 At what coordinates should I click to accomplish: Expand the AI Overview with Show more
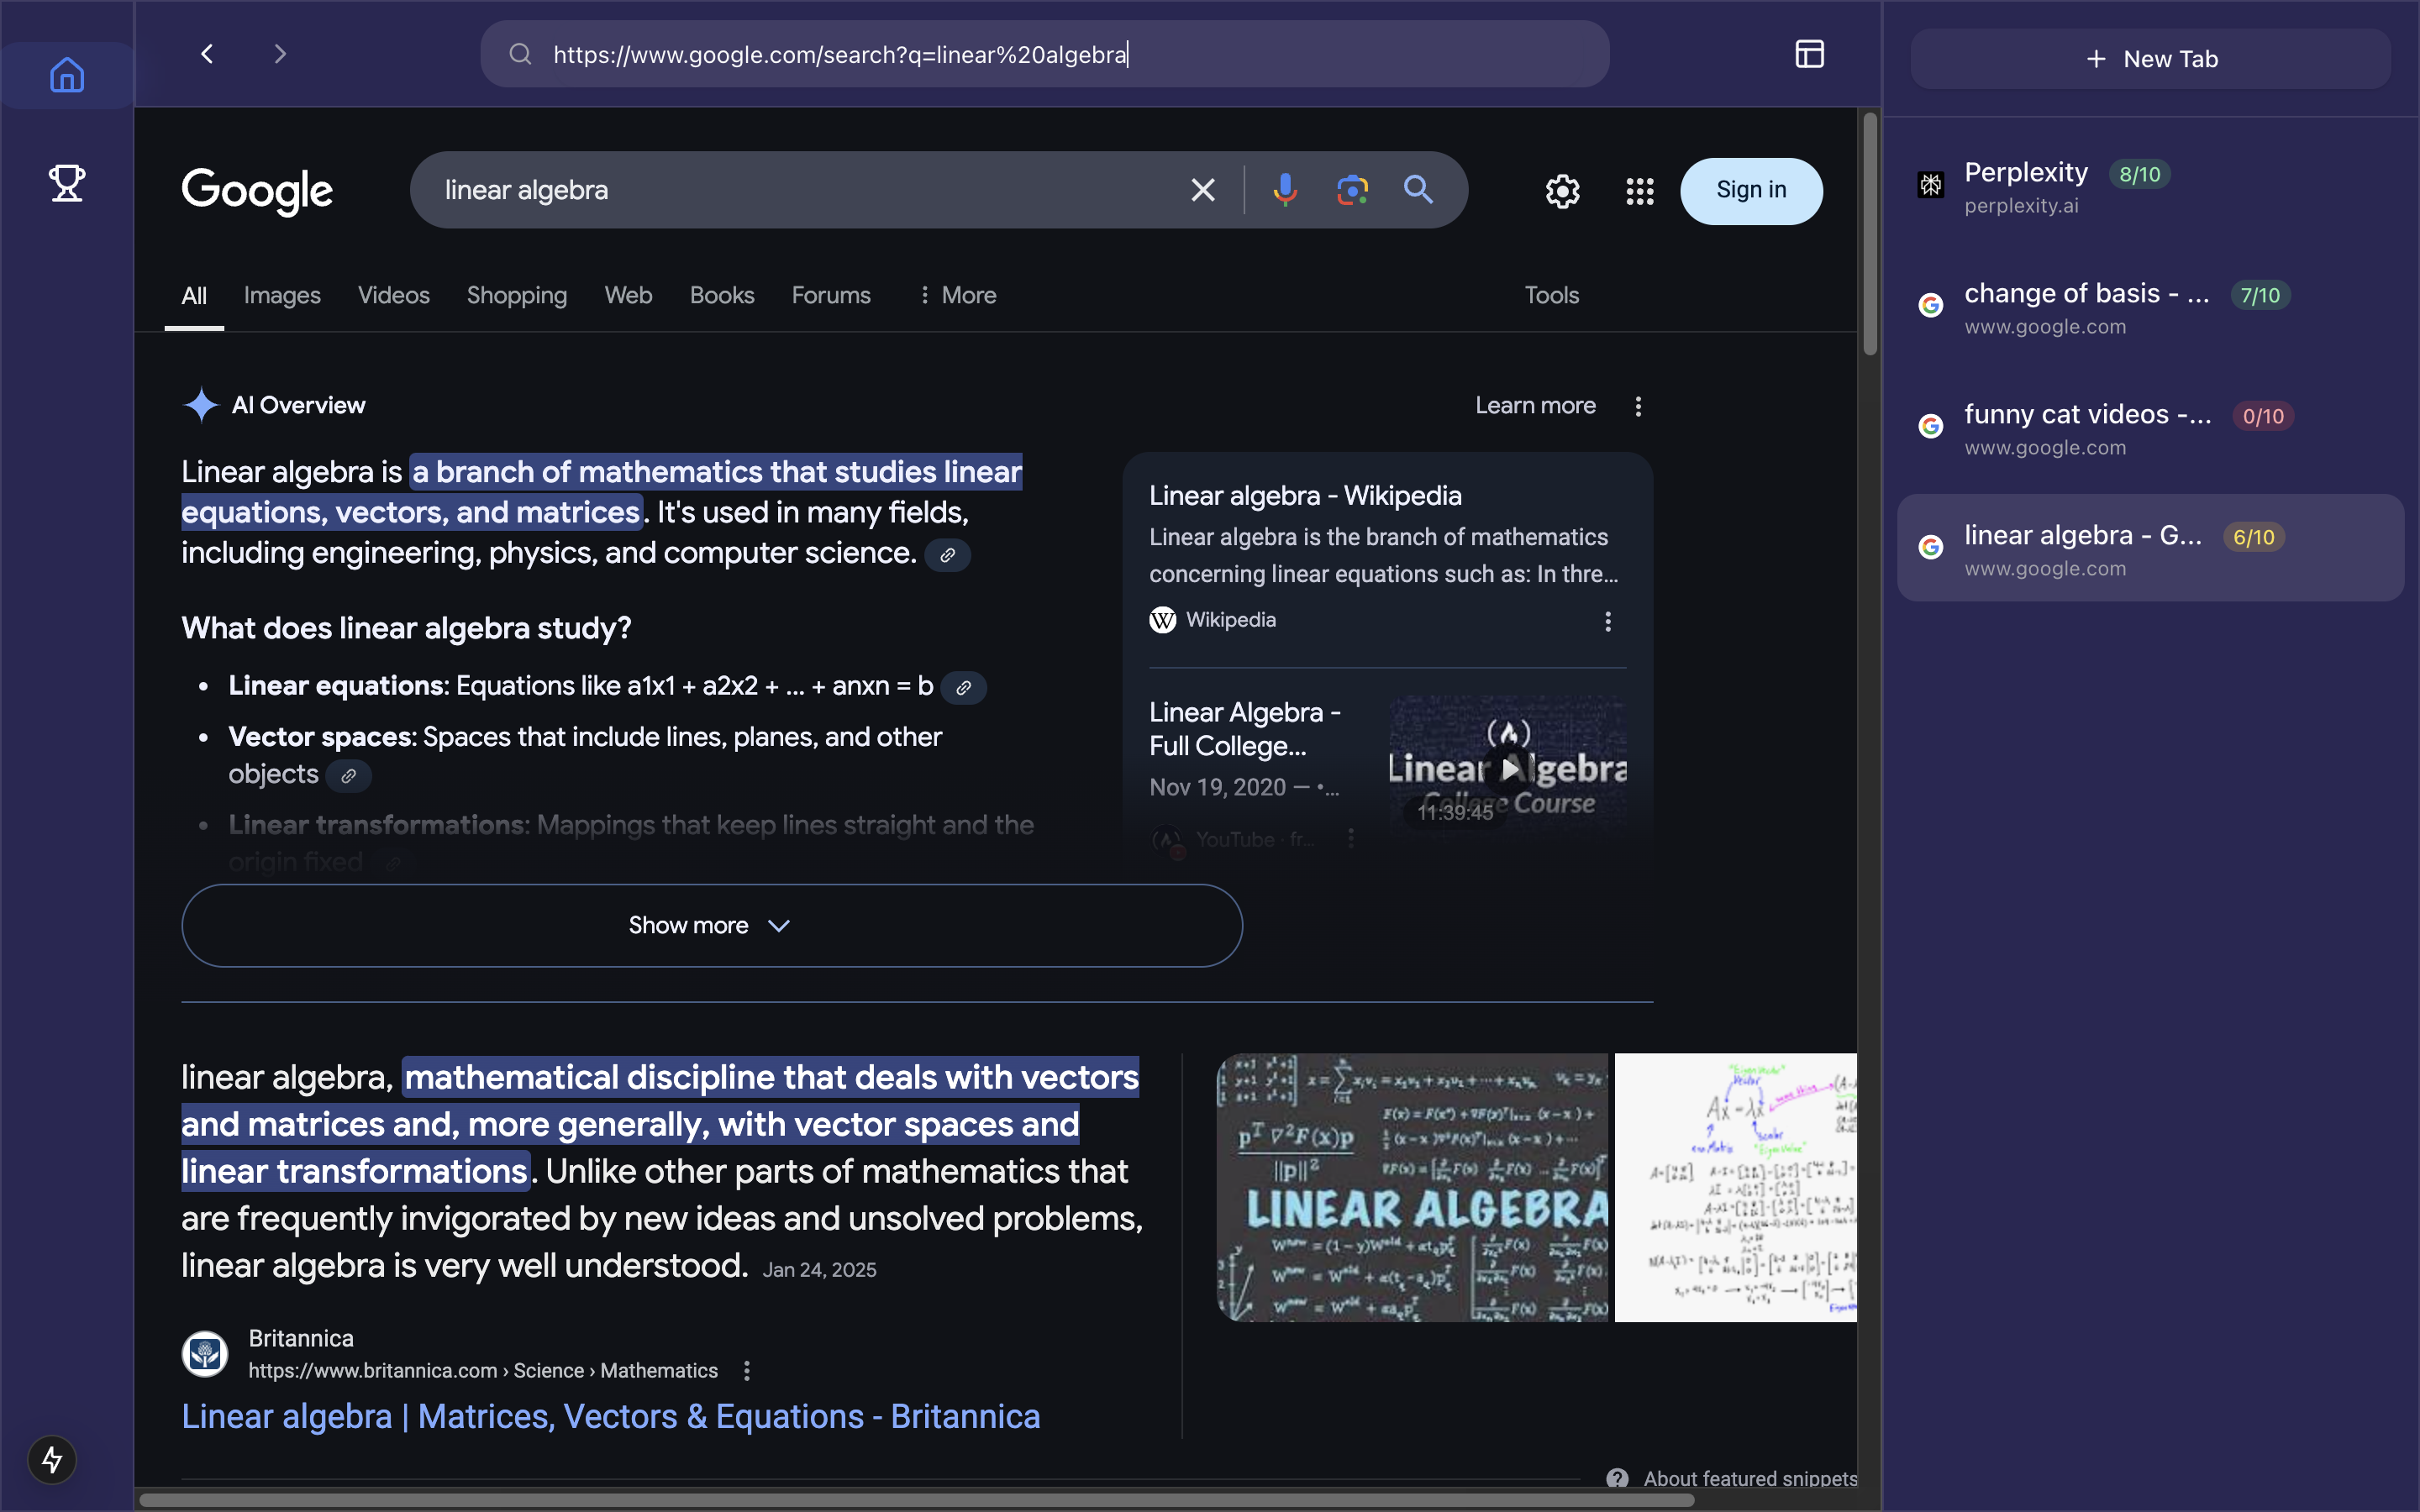pyautogui.click(x=711, y=925)
